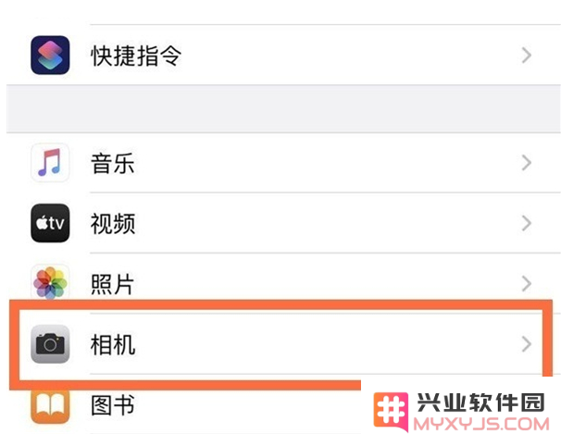The image size is (561, 446).
Task: Expand the 快捷指令 row chevron
Action: click(527, 56)
